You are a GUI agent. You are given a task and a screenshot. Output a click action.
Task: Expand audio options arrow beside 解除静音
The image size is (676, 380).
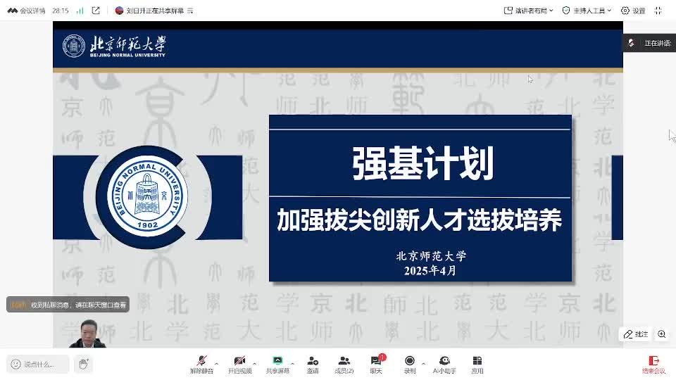216,364
